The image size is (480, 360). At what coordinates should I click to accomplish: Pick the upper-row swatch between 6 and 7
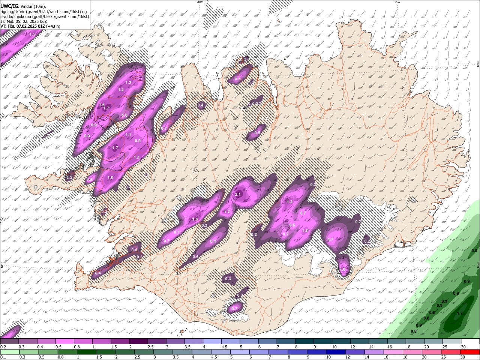[x=267, y=342]
